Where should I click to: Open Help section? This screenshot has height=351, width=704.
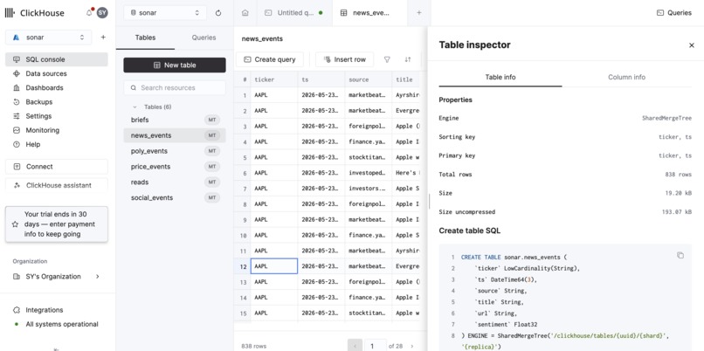tap(57, 144)
